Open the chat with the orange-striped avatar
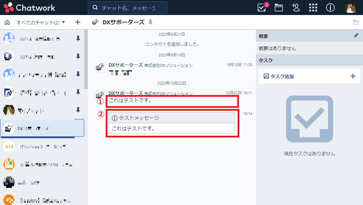 (x=9, y=146)
